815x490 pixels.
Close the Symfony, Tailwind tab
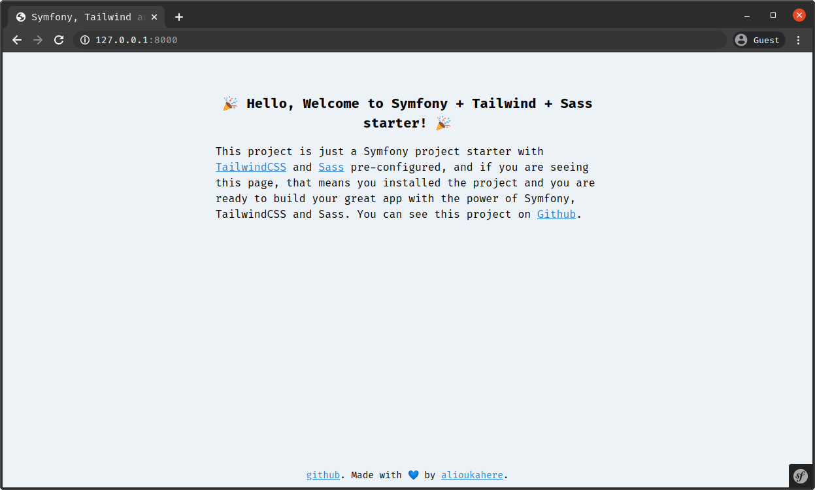pyautogui.click(x=155, y=17)
